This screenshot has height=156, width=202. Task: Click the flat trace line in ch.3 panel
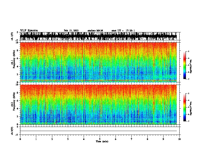[x=98, y=131]
